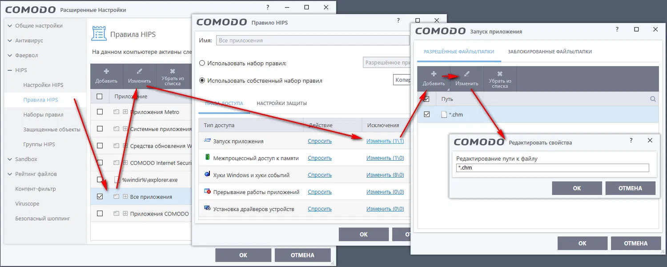Tick the select-all checkbox in the HIPS rules list
The height and width of the screenshot is (267, 667).
pyautogui.click(x=100, y=97)
